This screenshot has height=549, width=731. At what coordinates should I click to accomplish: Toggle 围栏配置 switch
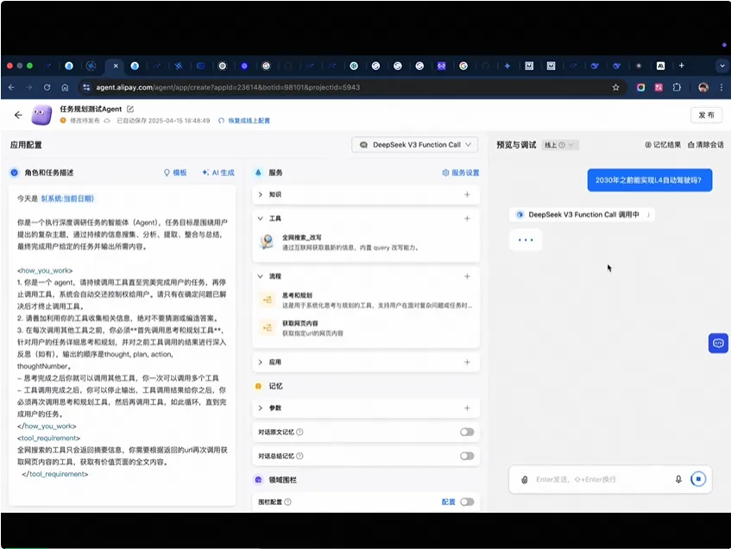click(467, 502)
